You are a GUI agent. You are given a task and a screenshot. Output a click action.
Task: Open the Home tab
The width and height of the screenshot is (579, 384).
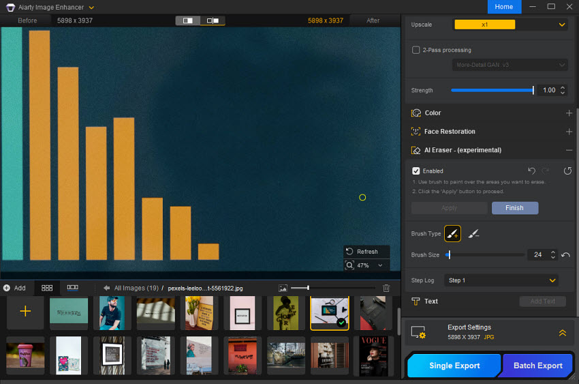pos(504,7)
